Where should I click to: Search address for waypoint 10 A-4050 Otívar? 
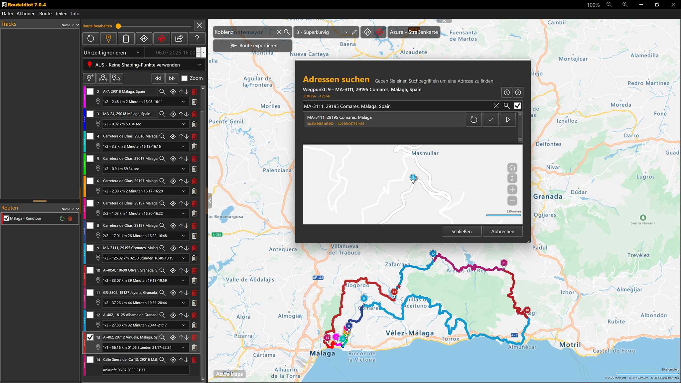click(162, 270)
